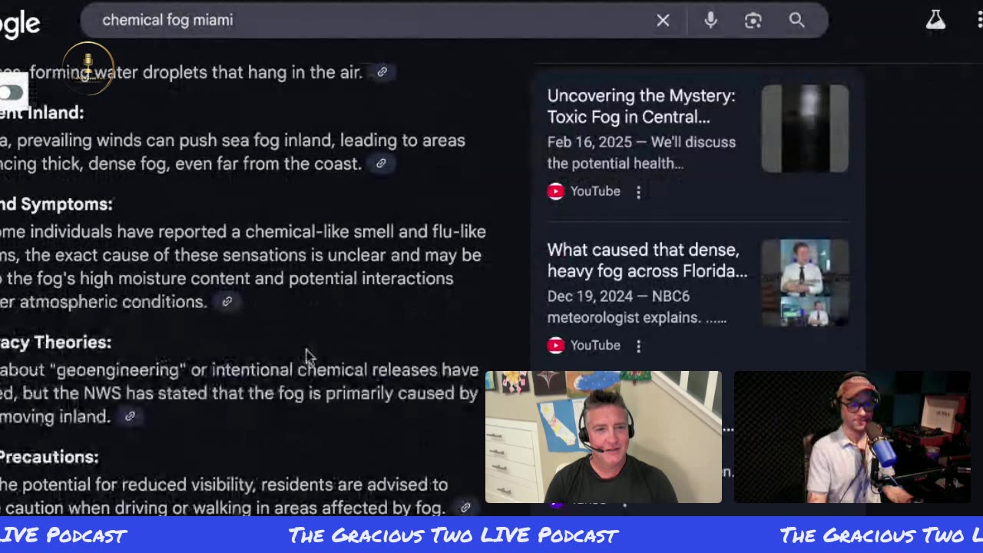Viewport: 983px width, 553px height.
Task: Open 'Uncovering the Mystery: Toxic Fog in Central' result
Action: 641,107
